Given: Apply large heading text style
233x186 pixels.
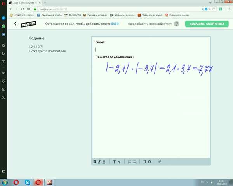Looking at the screenshot, I should point(114,162).
